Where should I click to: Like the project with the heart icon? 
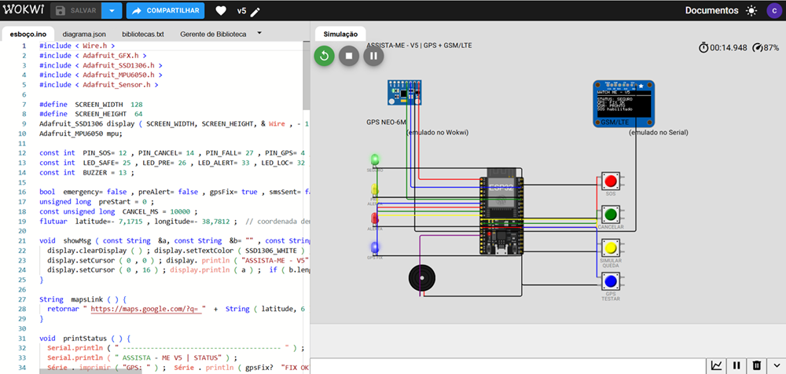(x=221, y=10)
